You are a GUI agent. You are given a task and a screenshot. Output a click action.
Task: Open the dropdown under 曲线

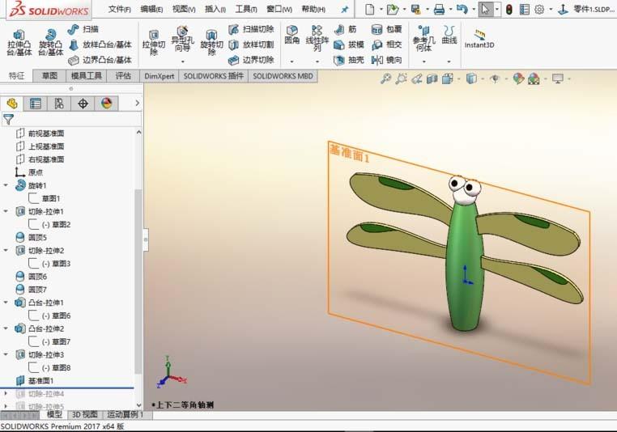click(x=449, y=61)
